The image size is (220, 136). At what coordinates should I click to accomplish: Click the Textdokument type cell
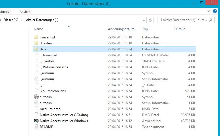click(153, 127)
